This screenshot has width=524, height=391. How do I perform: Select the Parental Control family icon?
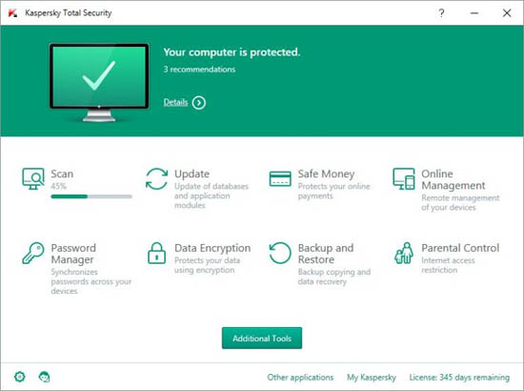(x=404, y=253)
